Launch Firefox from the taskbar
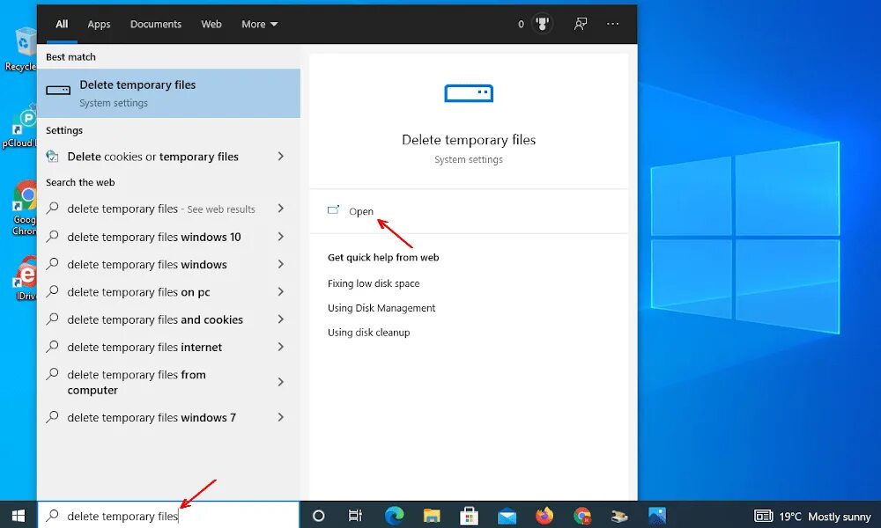The image size is (881, 528). (x=544, y=515)
